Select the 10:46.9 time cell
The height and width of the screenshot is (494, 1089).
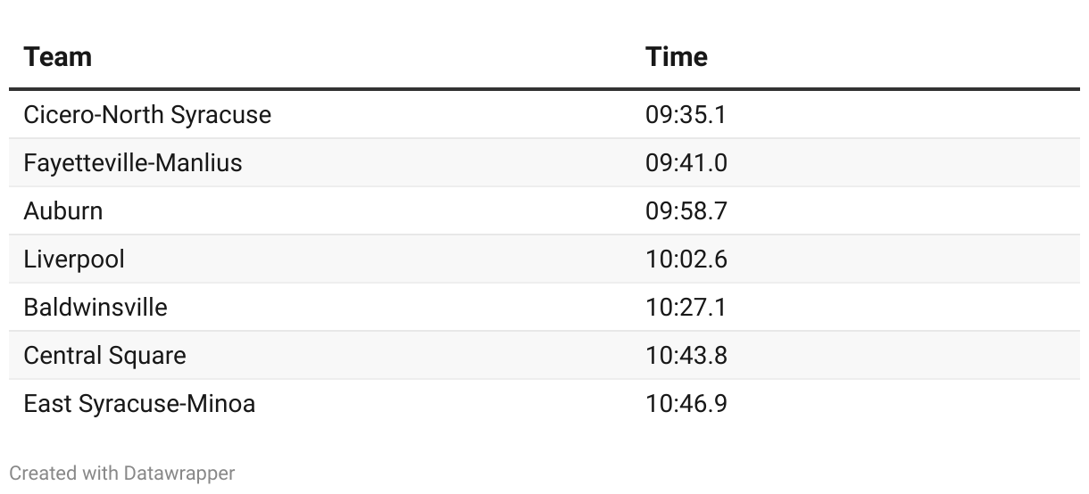(x=686, y=404)
